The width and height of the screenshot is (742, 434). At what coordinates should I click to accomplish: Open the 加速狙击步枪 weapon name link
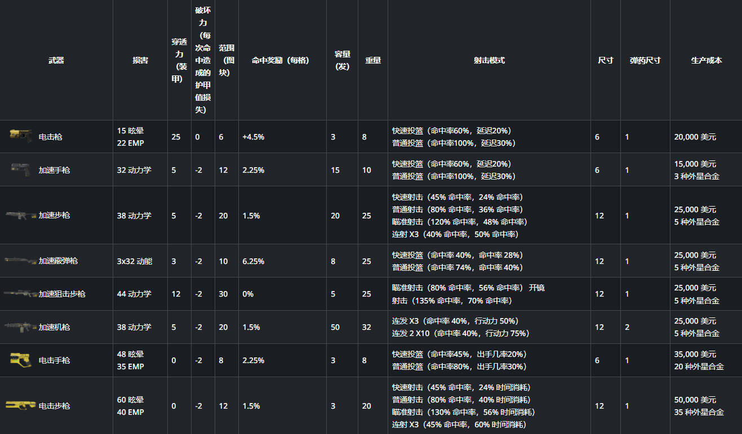click(62, 294)
